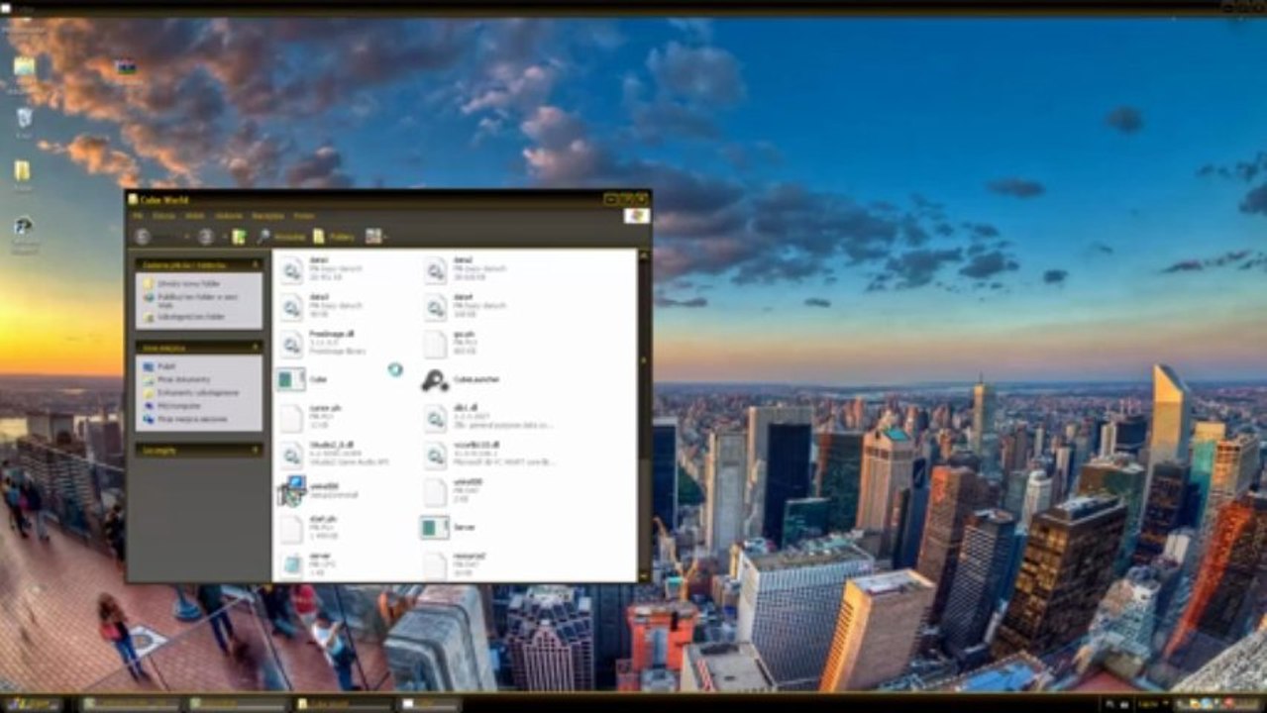The image size is (1267, 713).
Task: Select the blank file icon beside CubeLauncher's row above
Action: [x=436, y=344]
